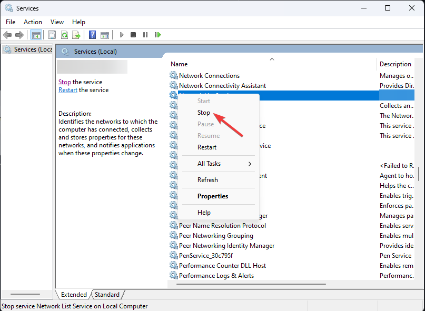Viewport: 425px width, 311px height.
Task: Click the Stop the service link
Action: [x=64, y=82]
